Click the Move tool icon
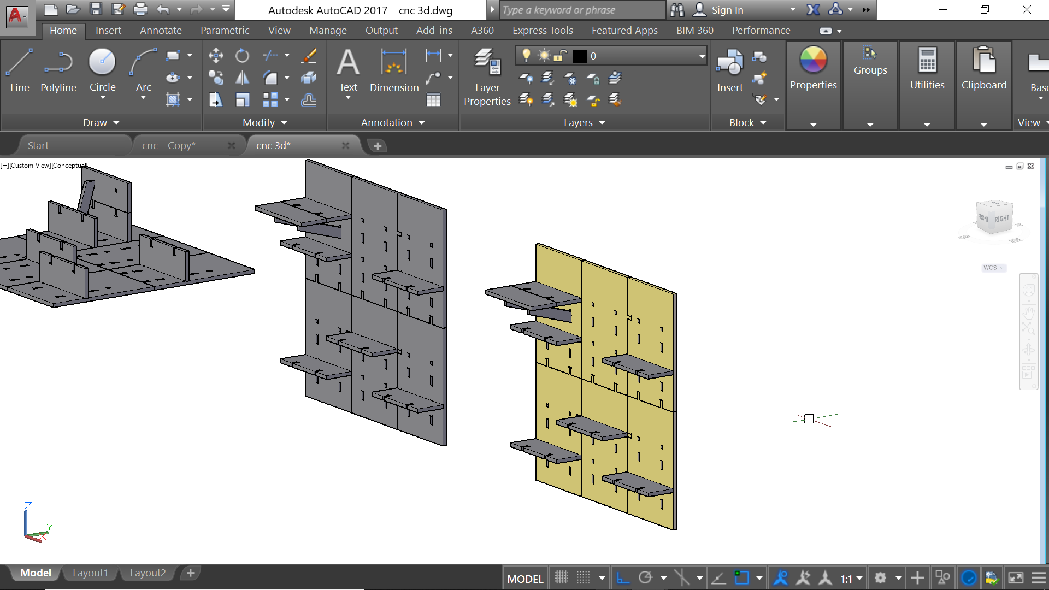Viewport: 1049px width, 590px height. 216,56
